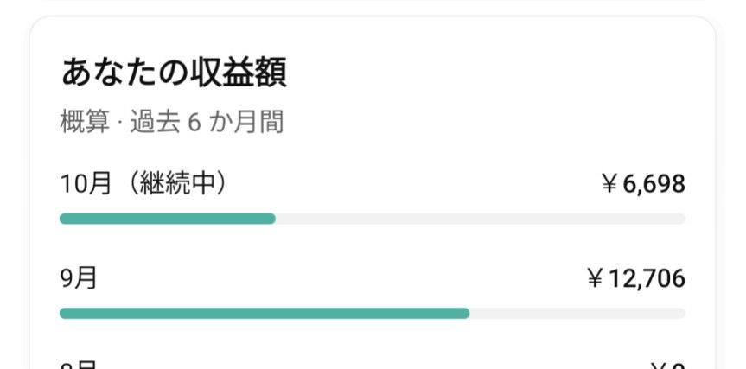746x369 pixels.
Task: Click the gray background left of the card
Action: (x=15, y=190)
